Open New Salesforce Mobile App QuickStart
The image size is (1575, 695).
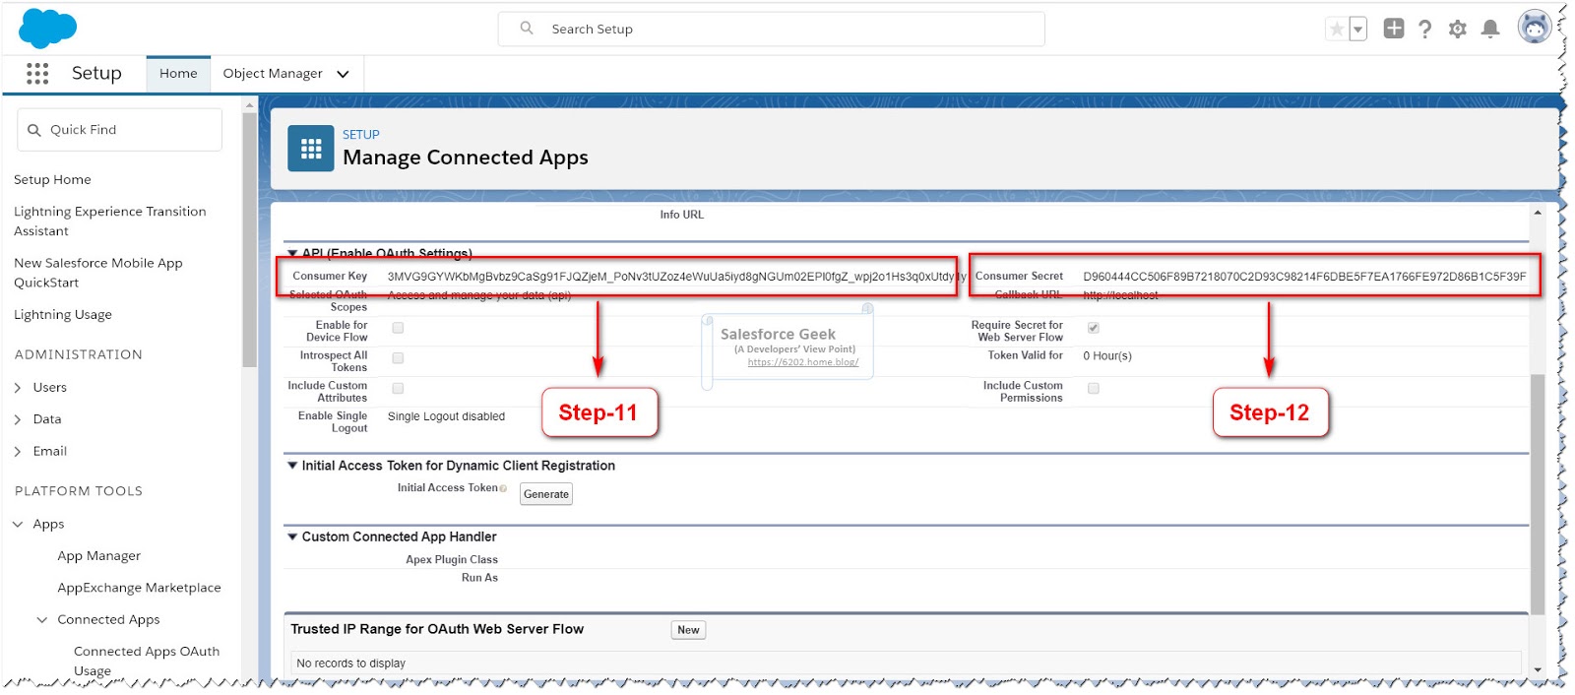coord(98,273)
